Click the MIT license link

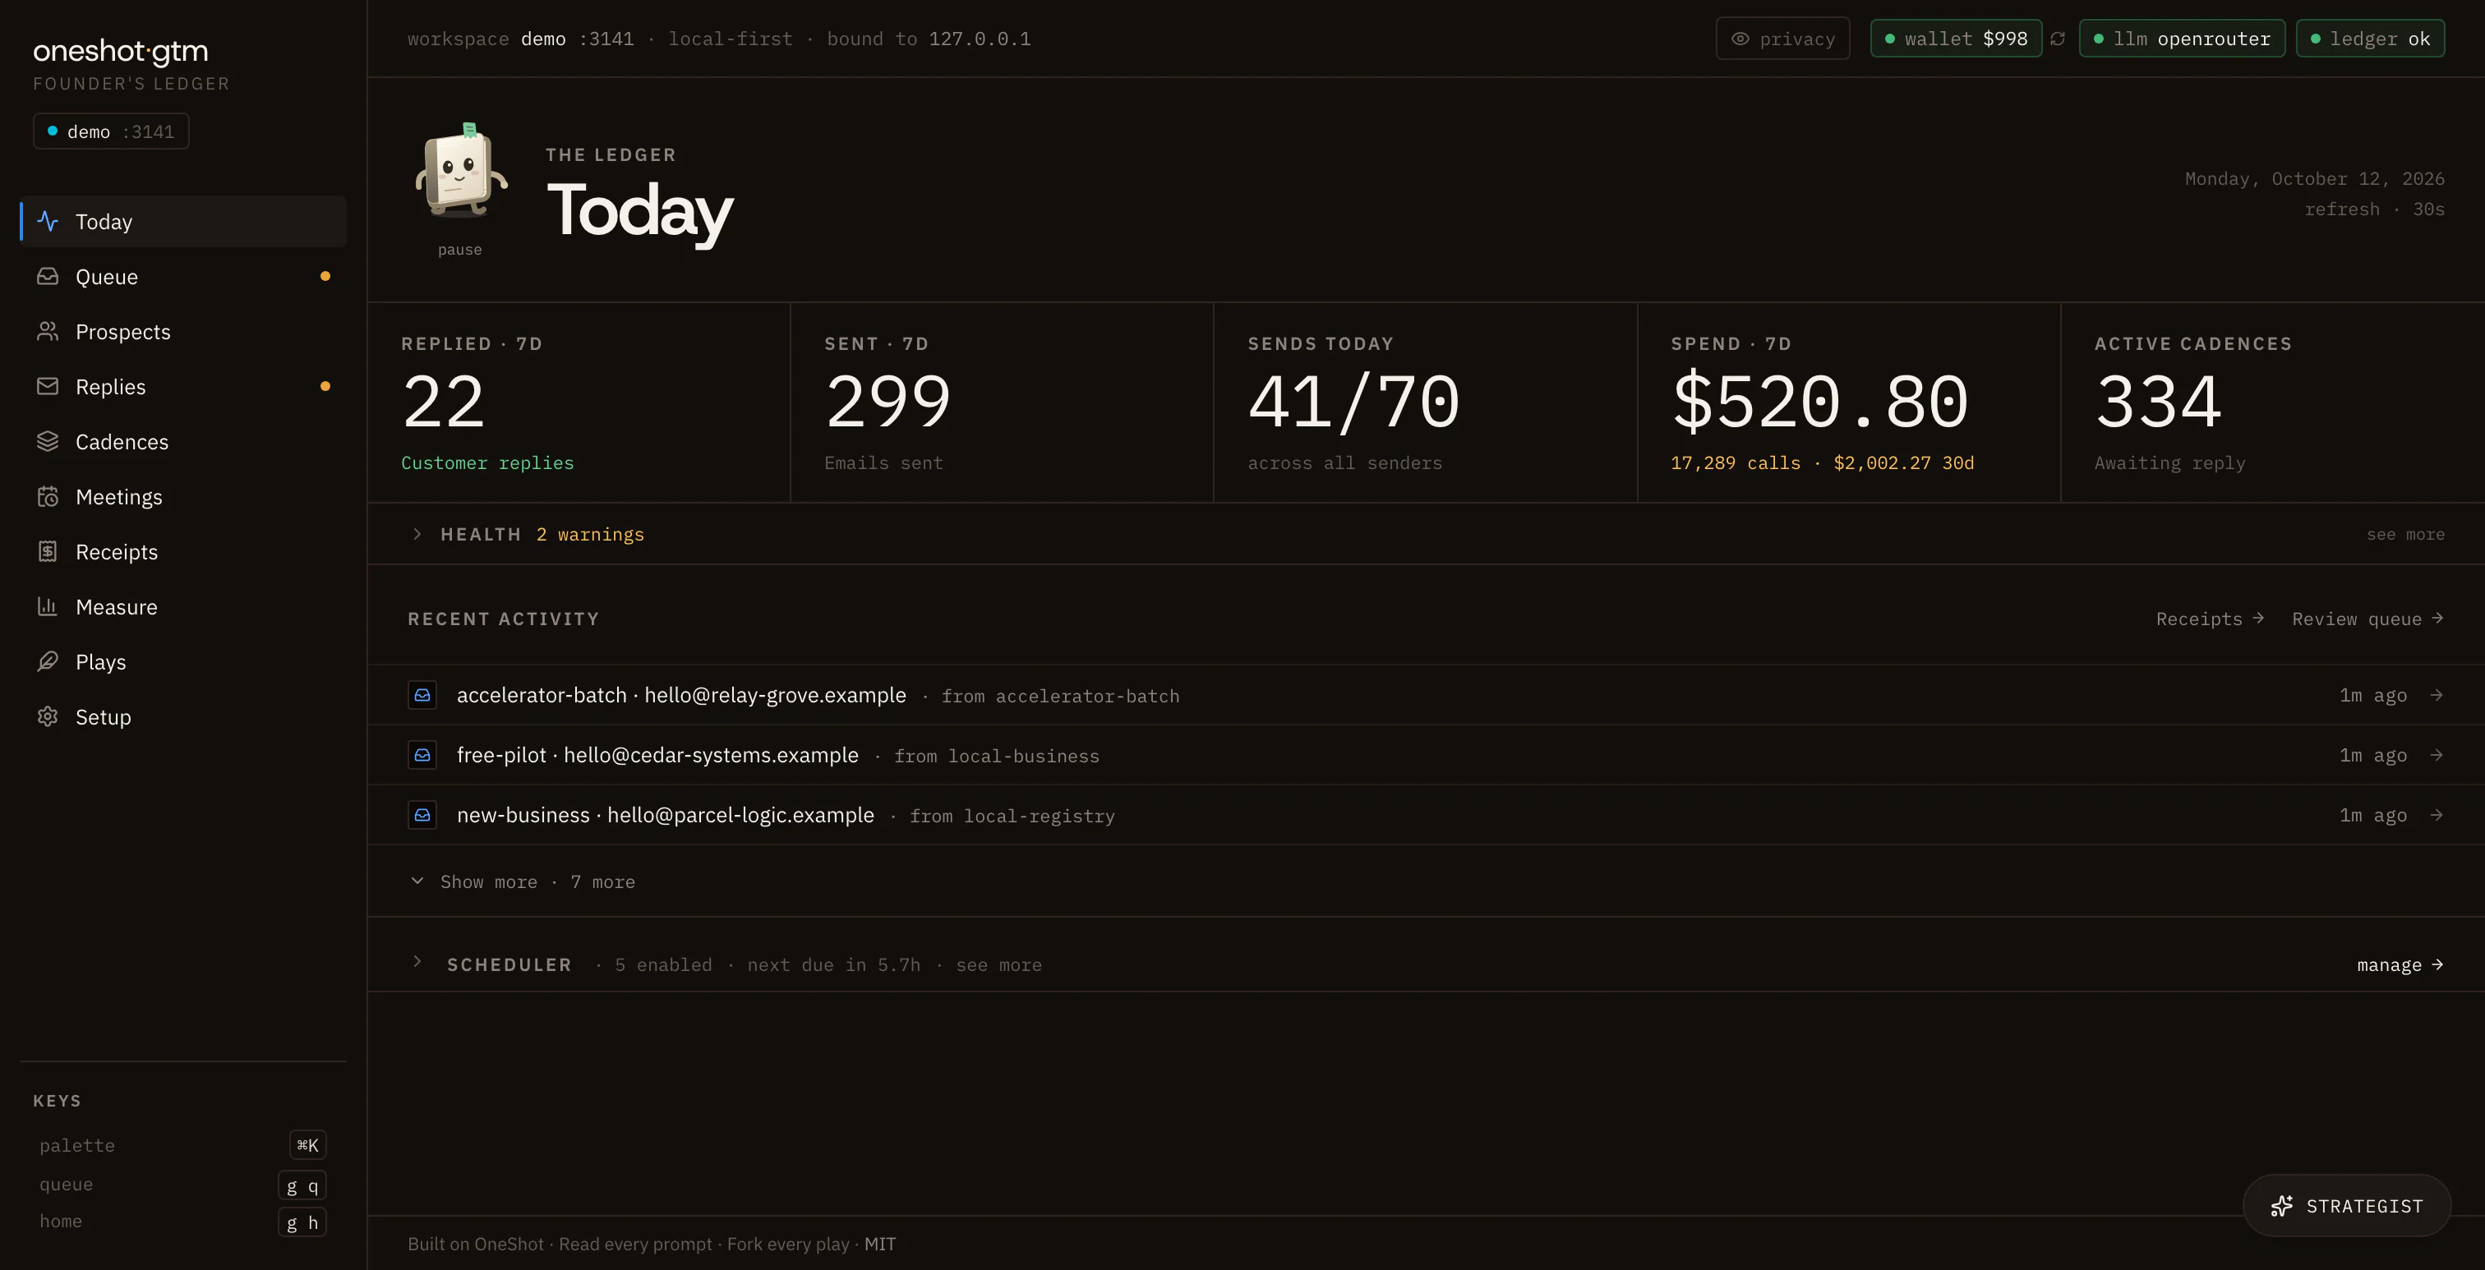tap(880, 1243)
